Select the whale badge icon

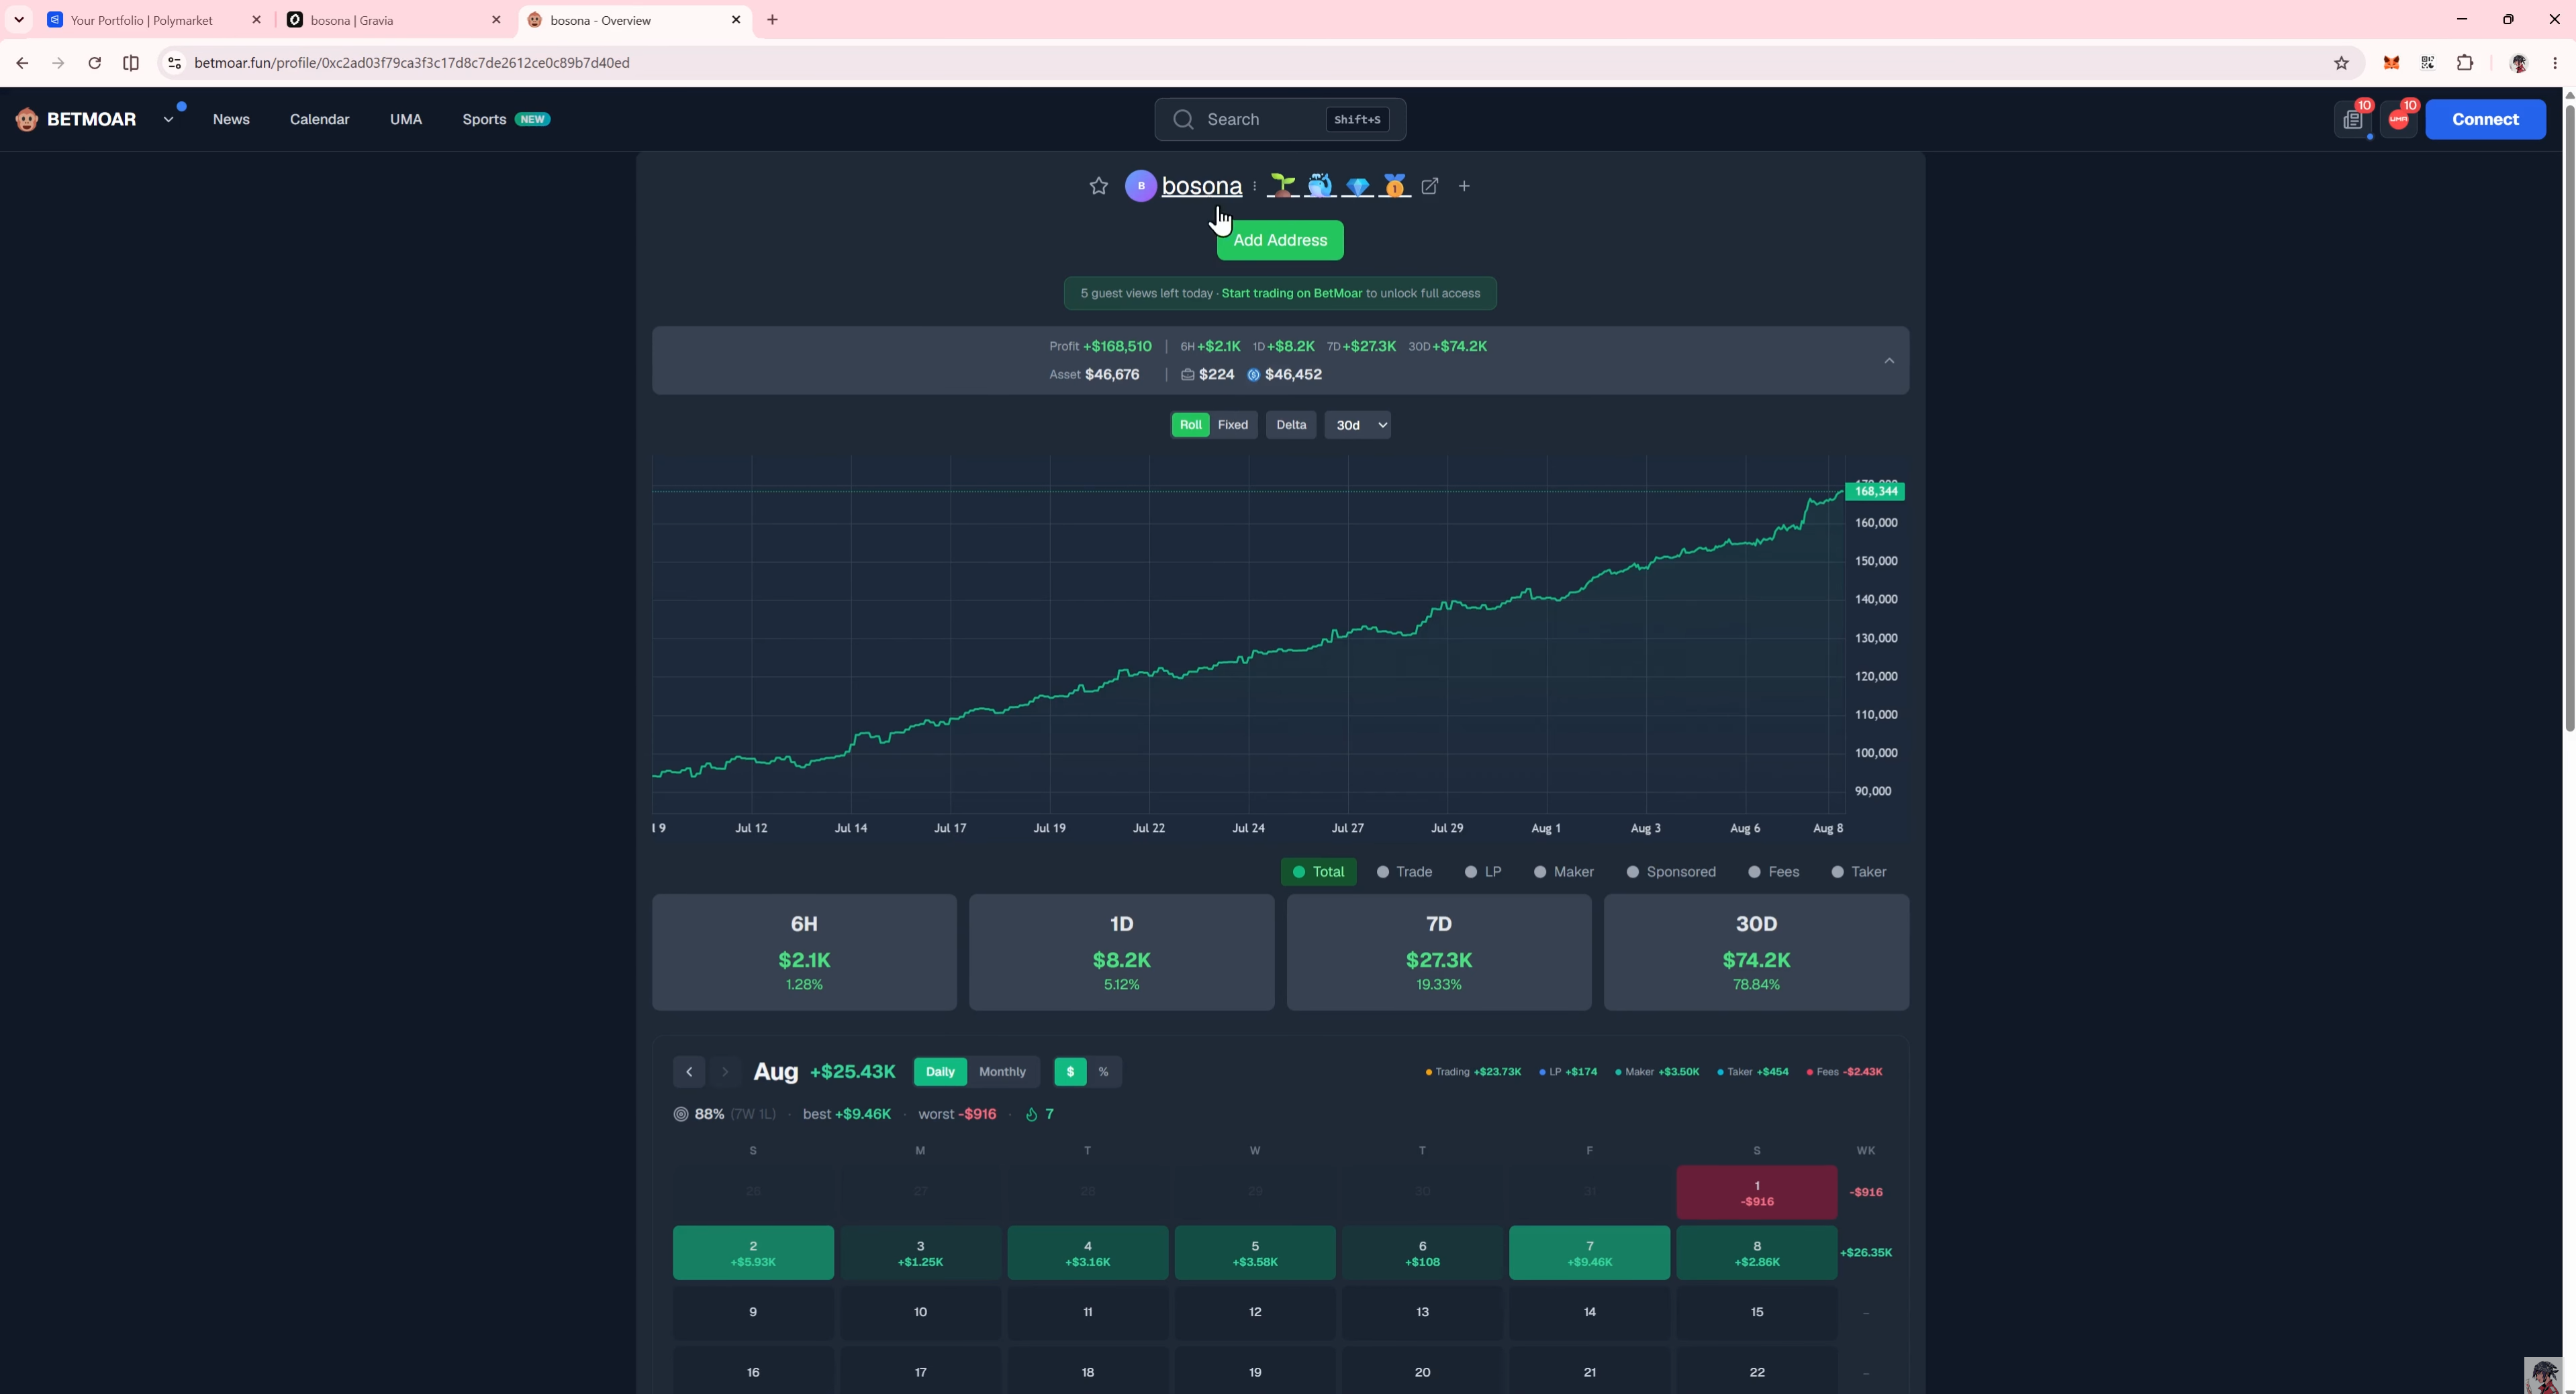click(x=1320, y=186)
